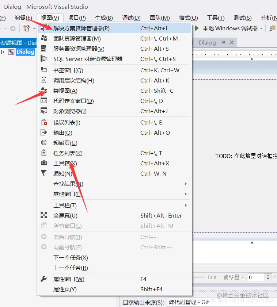Image resolution: width=277 pixels, height=307 pixels.
Task: Click the Full Screen arrows icon
Action: [x=44, y=215]
